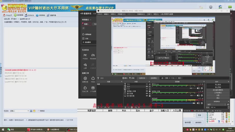Screen dimensions: 235x132
Task: Click the 文本 text source icon in streaming sidebar
Action: click(x=83, y=38)
